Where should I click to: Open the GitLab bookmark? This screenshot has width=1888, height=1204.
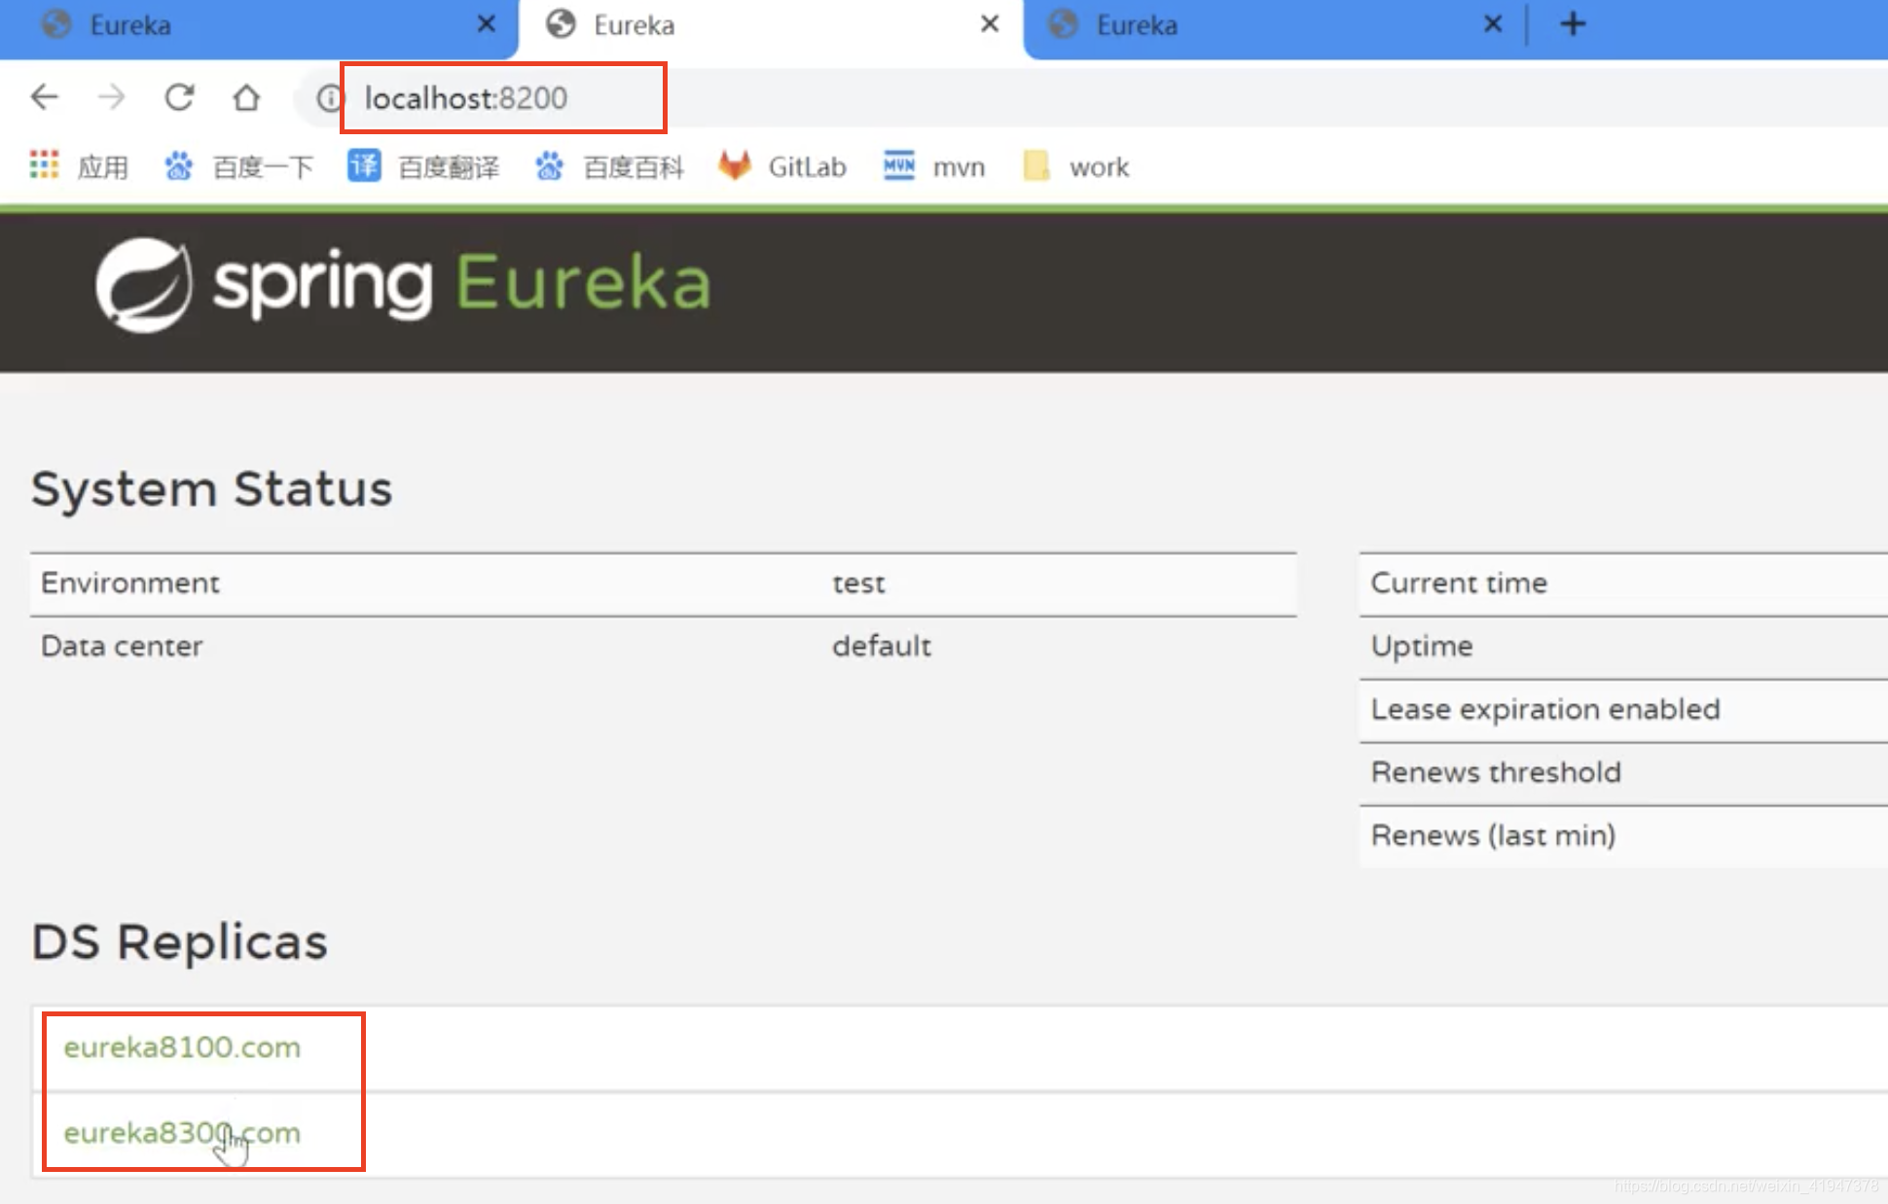[x=782, y=166]
